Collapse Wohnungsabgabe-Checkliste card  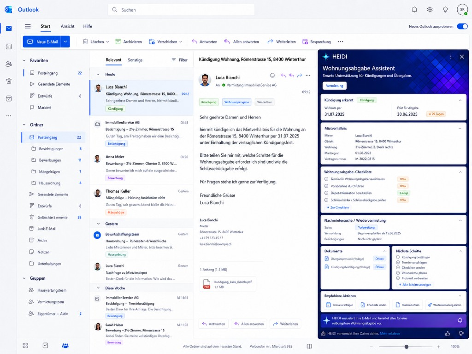[x=460, y=172]
